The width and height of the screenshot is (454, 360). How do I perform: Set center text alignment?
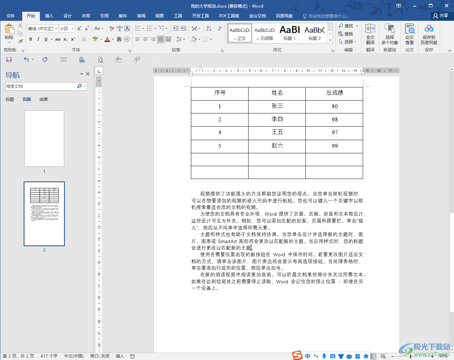click(x=145, y=39)
